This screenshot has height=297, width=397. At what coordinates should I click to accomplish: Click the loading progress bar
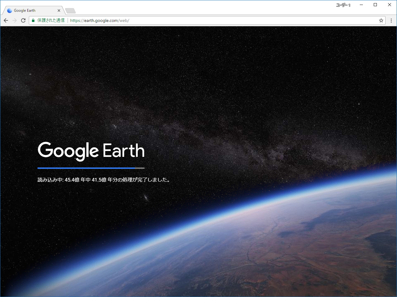pyautogui.click(x=91, y=168)
